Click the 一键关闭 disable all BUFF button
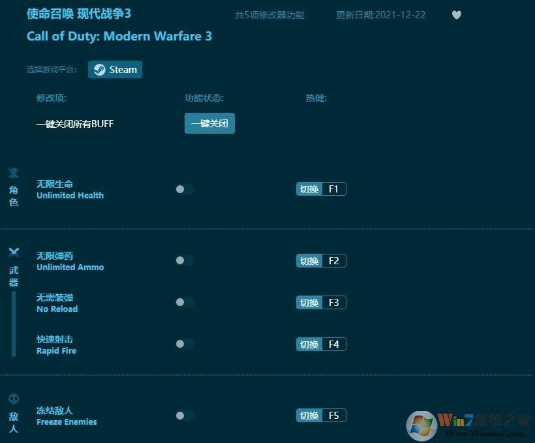535x443 pixels. click(x=209, y=123)
